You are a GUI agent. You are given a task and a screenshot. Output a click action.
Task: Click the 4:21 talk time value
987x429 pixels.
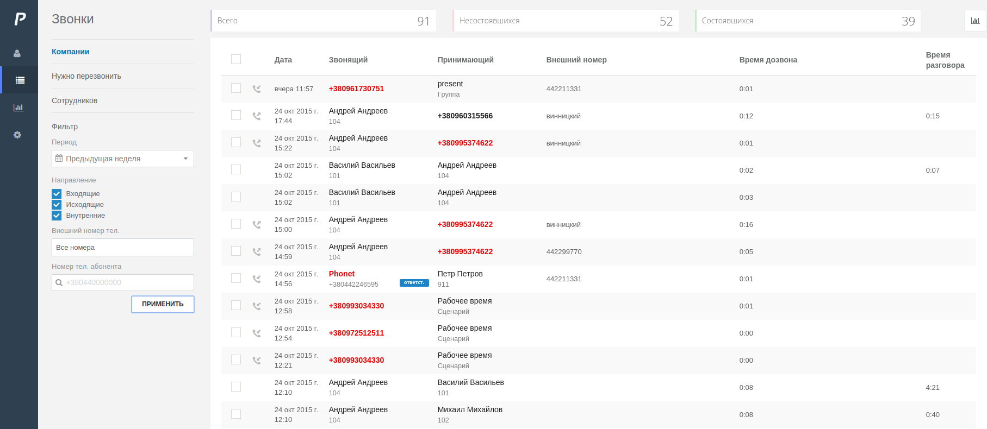[933, 387]
